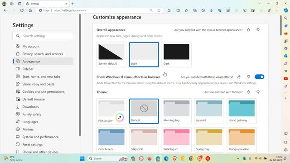This screenshot has height=163, width=290.
Task: Apply the Sunny day theme
Action: click(209, 140)
